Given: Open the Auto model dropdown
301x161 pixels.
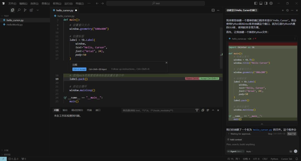Looking at the screenshot, I should tap(249, 152).
